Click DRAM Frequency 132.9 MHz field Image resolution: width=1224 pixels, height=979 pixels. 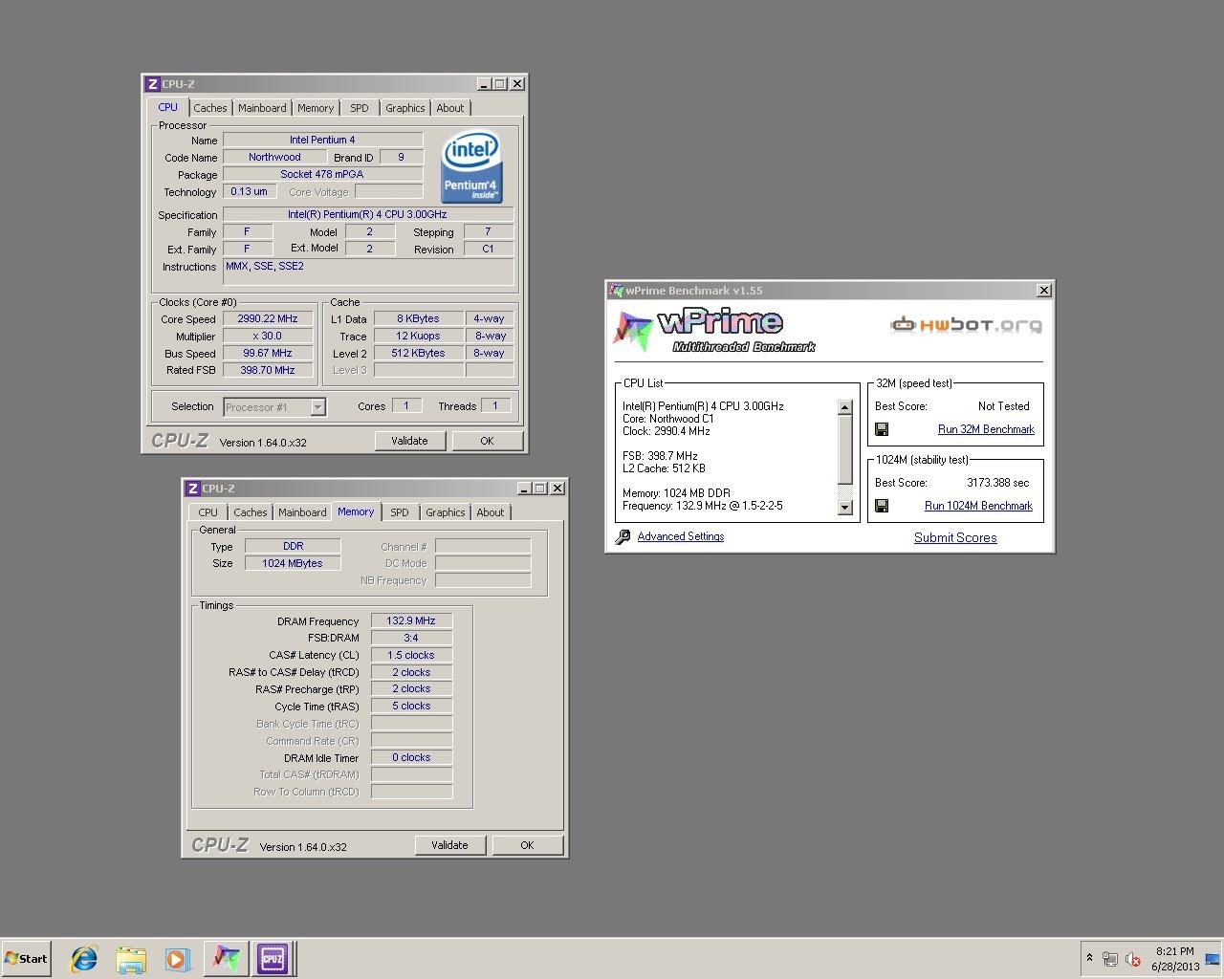pyautogui.click(x=411, y=620)
